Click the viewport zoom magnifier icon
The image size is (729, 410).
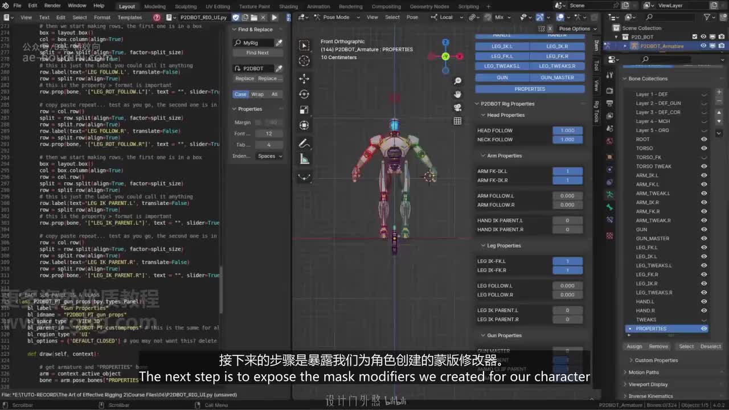457,81
